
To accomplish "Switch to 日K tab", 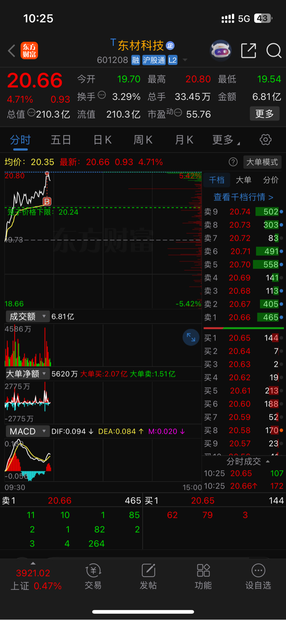I will coord(102,140).
